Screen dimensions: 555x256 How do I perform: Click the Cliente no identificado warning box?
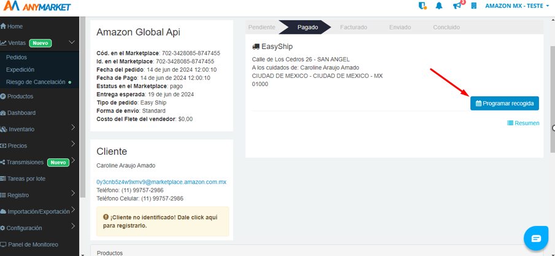163,221
